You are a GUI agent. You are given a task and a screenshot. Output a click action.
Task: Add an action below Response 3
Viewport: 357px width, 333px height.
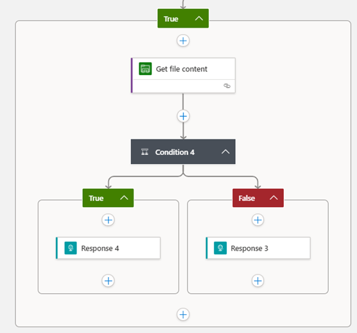(x=257, y=281)
